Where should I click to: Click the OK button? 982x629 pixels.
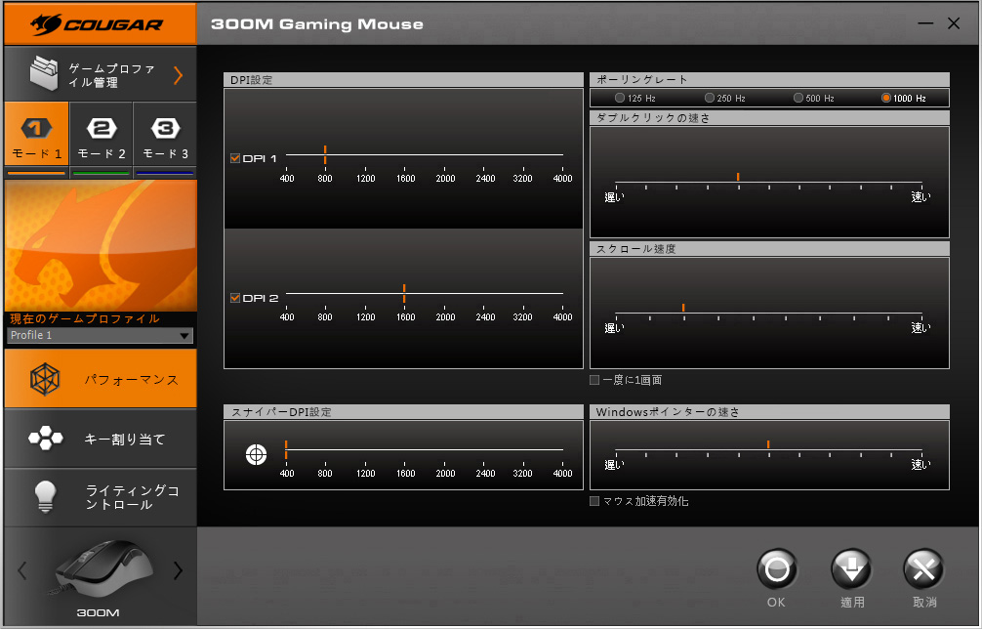(777, 569)
